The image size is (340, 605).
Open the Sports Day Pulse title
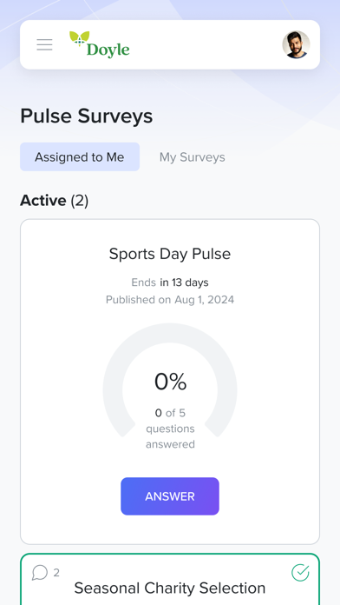click(170, 254)
